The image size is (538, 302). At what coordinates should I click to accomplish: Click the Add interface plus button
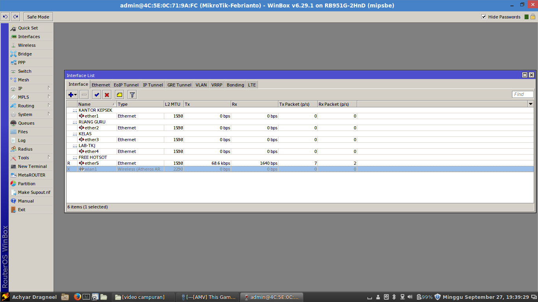tap(72, 95)
